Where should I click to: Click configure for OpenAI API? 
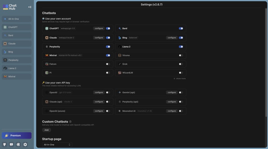tap(99, 92)
